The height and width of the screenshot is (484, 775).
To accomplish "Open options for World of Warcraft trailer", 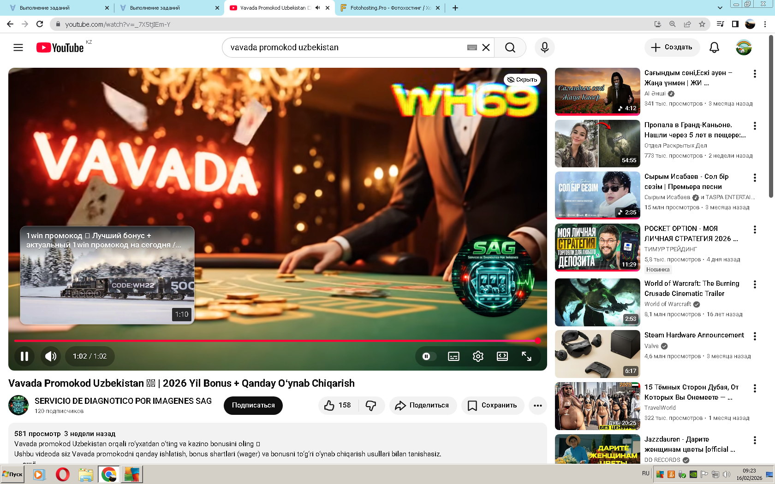I will pos(755,284).
